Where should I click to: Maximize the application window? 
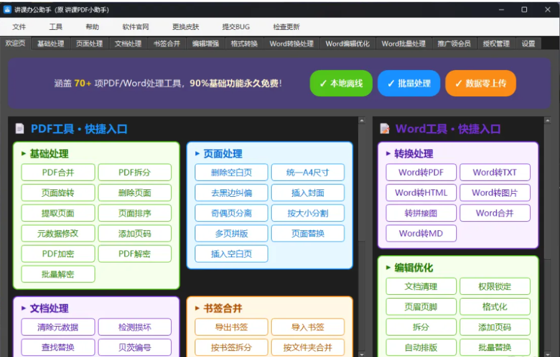pyautogui.click(x=524, y=9)
